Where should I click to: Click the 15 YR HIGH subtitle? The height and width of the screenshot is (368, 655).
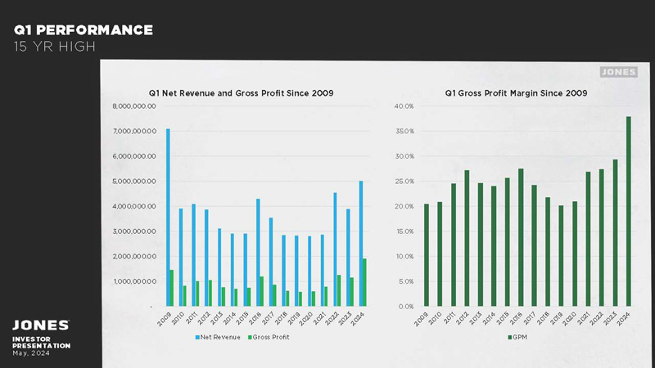(55, 47)
